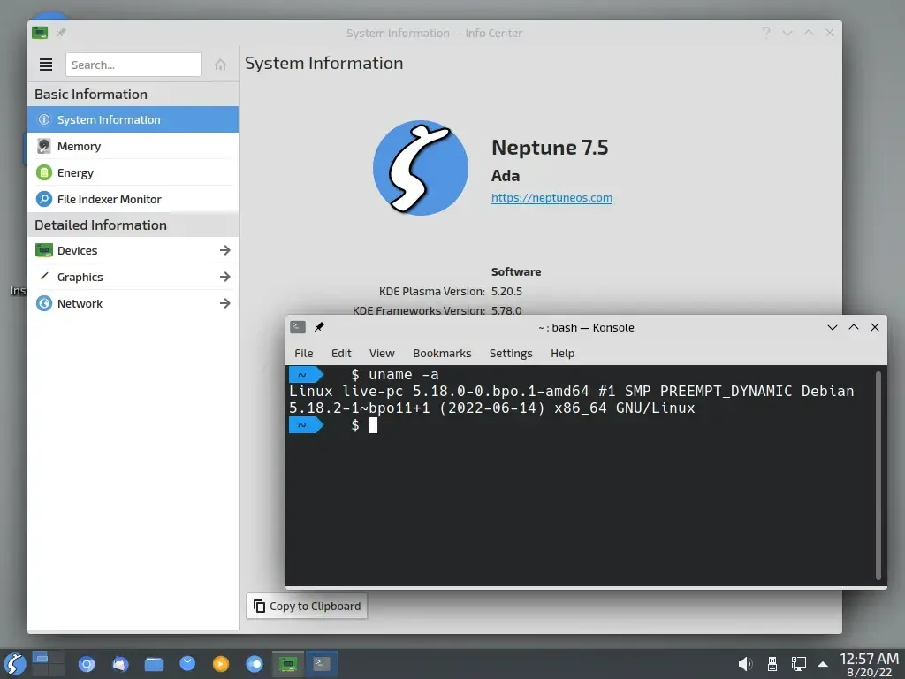Screen dimensions: 905x679
Task: Click the pin icon in Konsole titlebar
Action: pyautogui.click(x=319, y=327)
